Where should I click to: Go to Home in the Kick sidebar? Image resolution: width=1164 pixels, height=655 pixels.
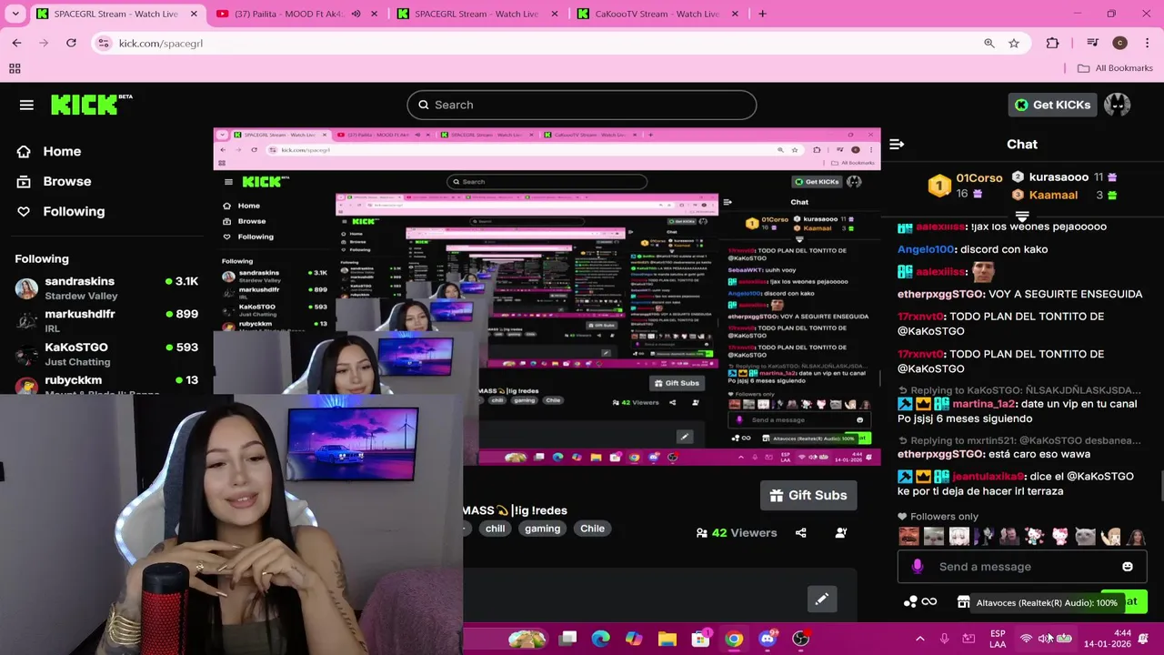coord(62,151)
